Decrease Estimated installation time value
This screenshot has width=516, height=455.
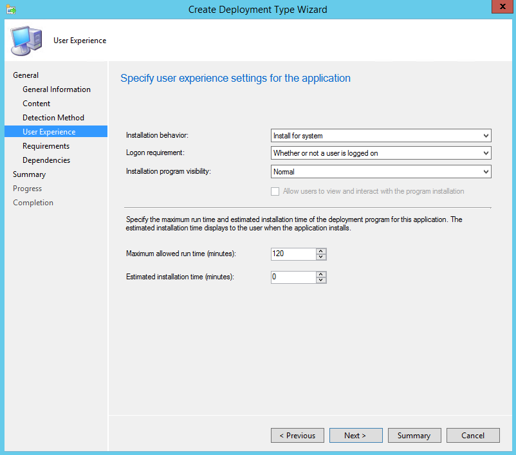click(321, 280)
